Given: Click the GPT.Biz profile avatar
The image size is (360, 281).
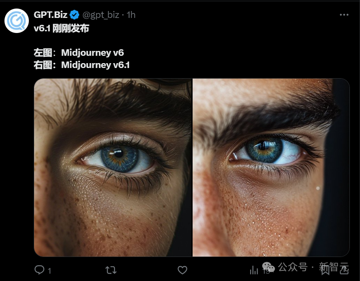Looking at the screenshot, I should coord(17,21).
